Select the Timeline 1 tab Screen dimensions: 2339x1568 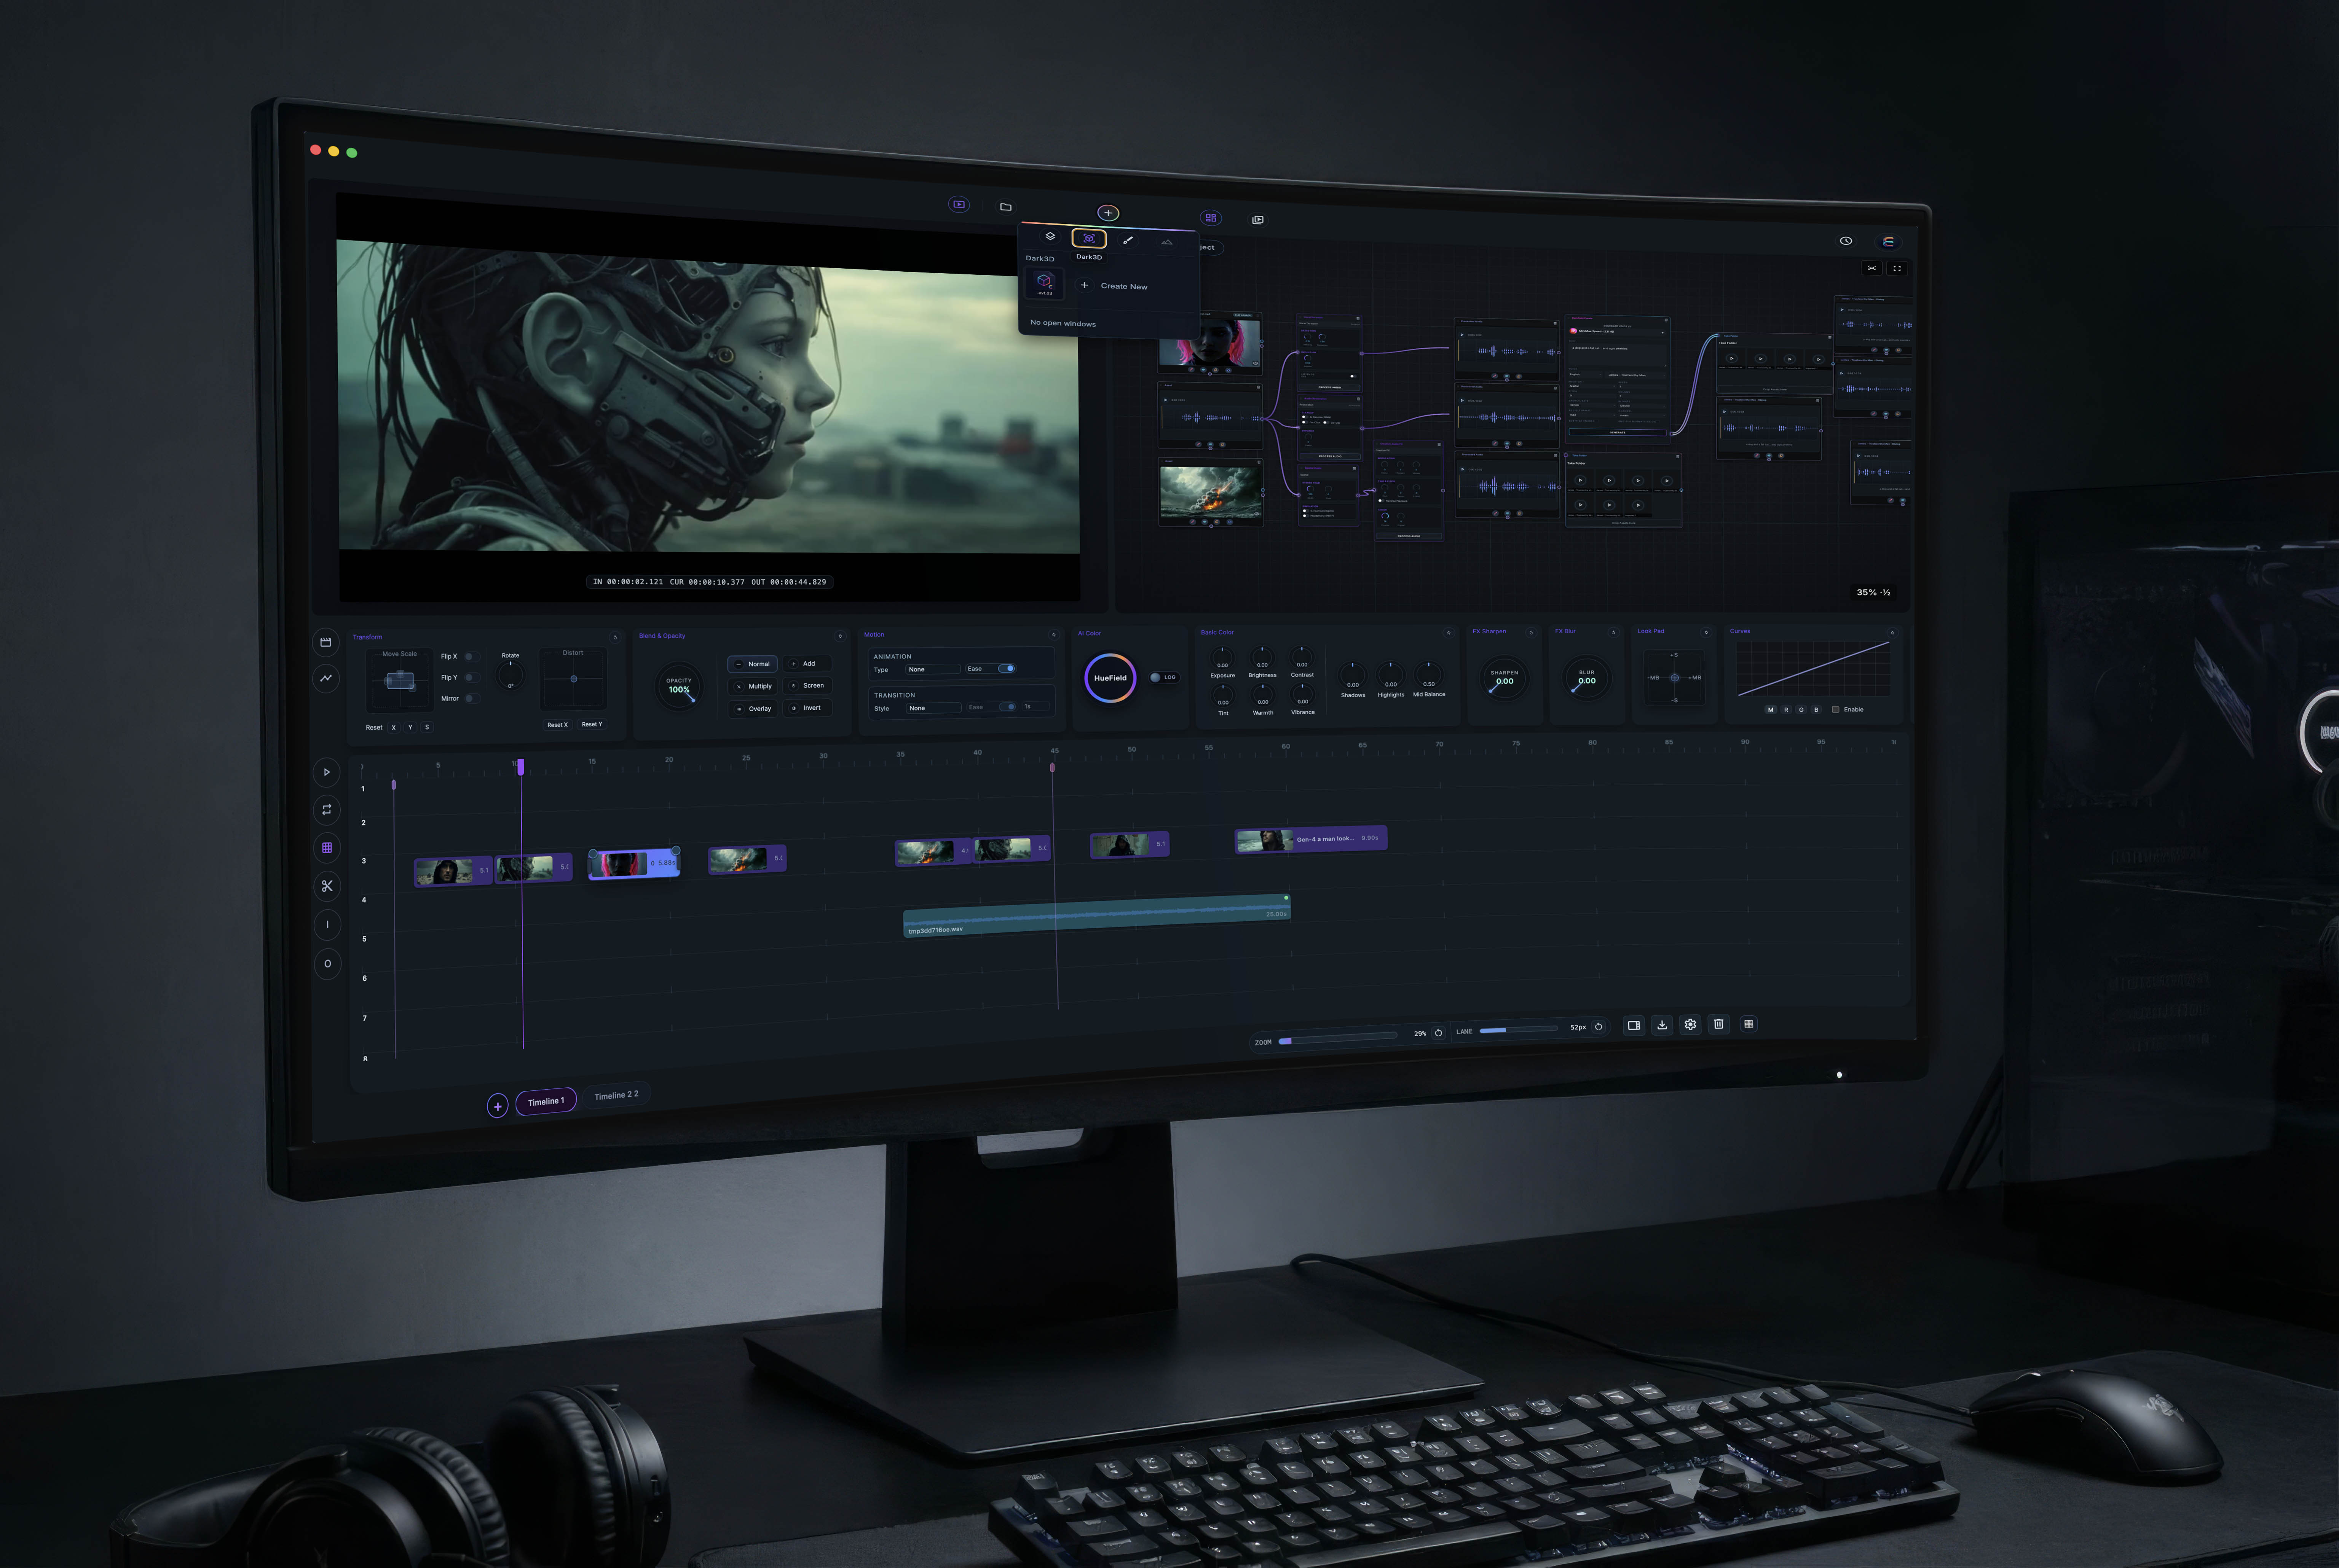pyautogui.click(x=546, y=1102)
